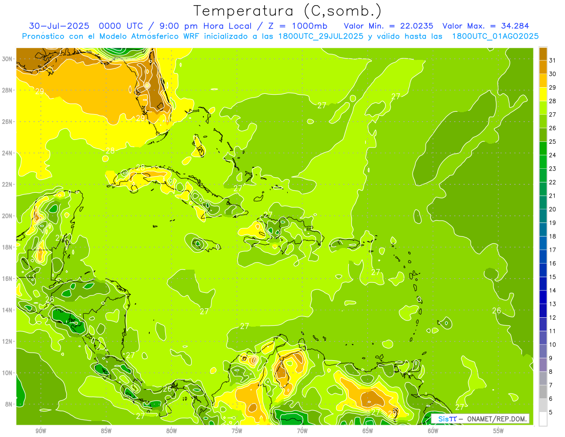The image size is (565, 437).
Task: Click the colorbar value 31
Action: coord(552,60)
